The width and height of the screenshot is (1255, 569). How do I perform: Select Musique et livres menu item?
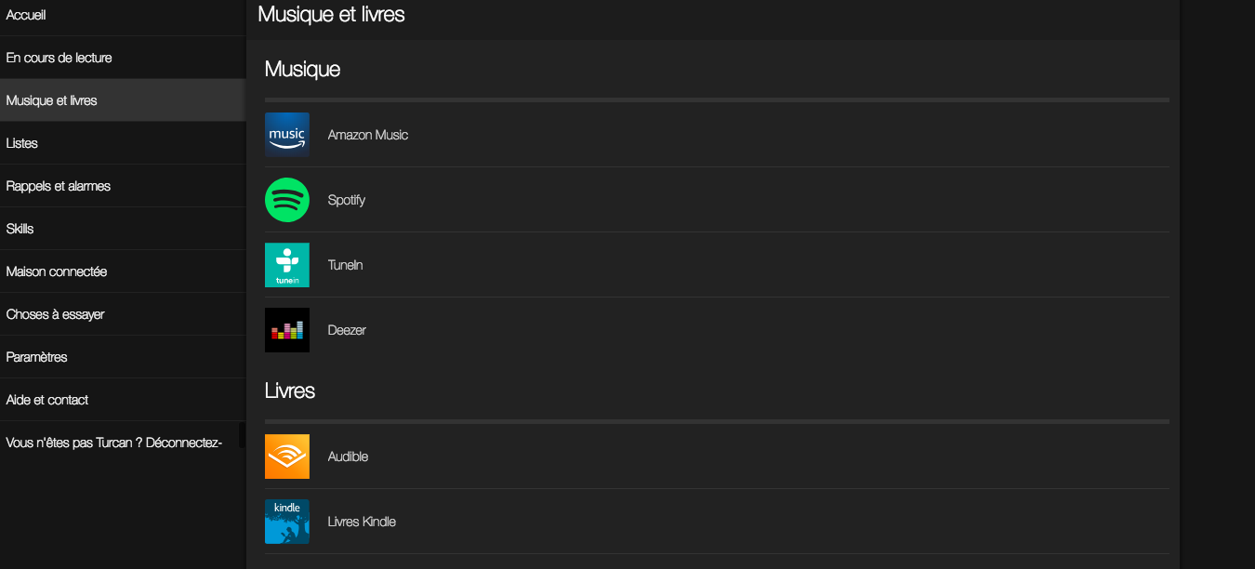[x=123, y=100]
